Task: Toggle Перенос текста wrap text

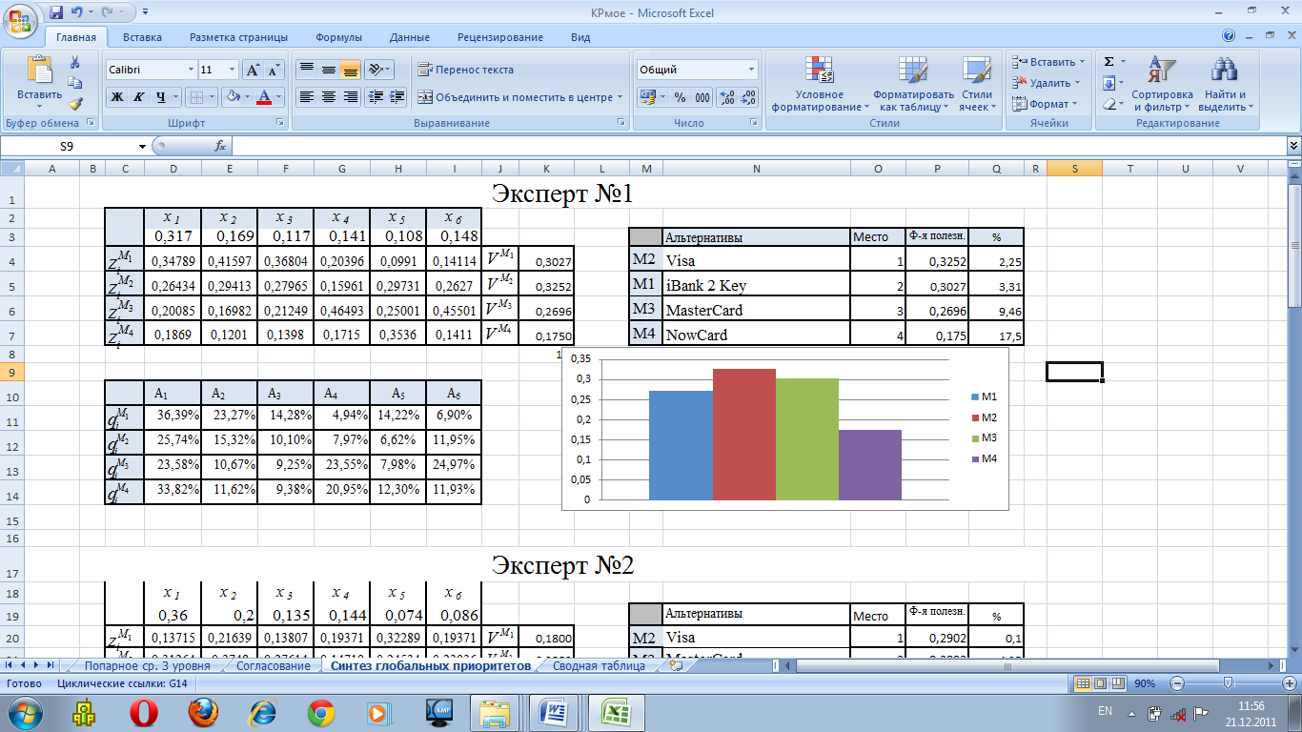Action: (x=466, y=70)
